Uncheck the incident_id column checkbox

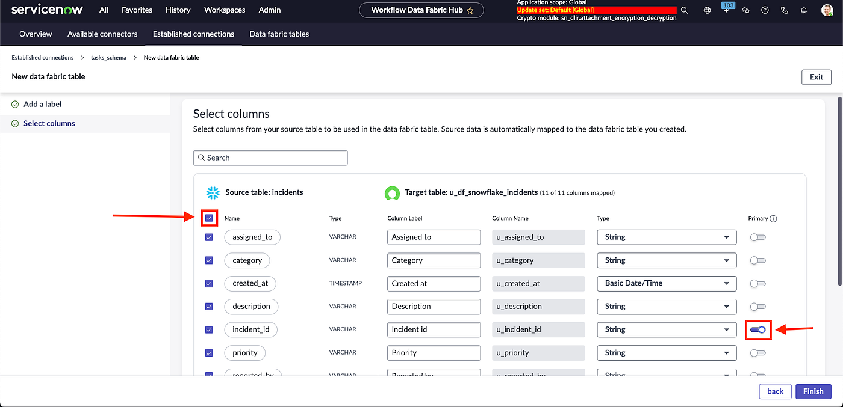209,329
